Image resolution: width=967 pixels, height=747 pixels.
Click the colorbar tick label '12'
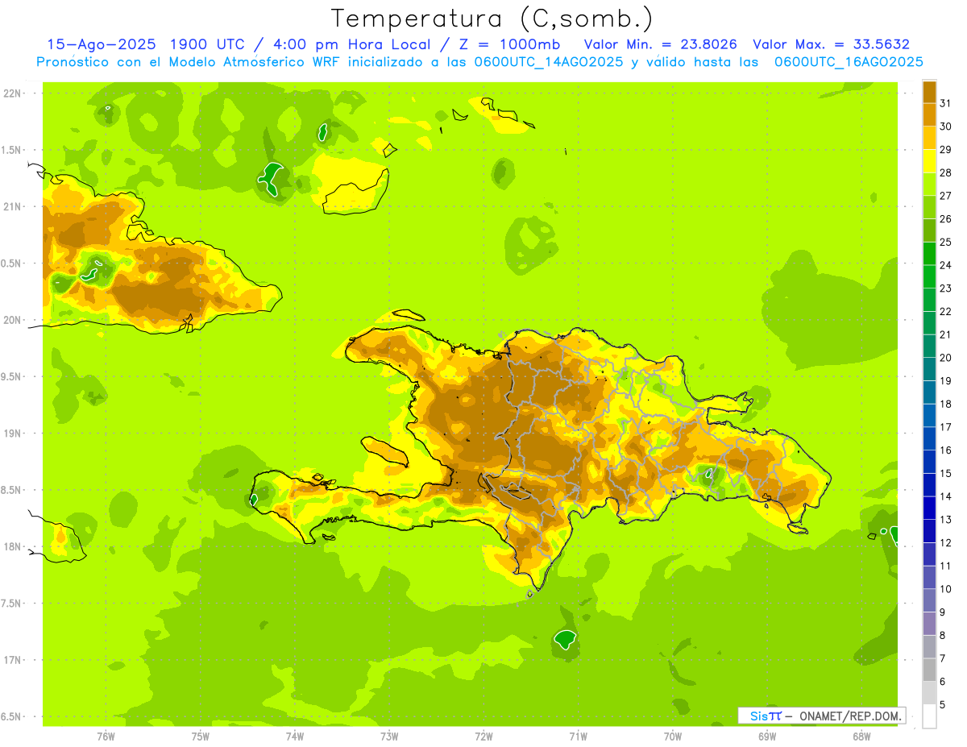coord(945,543)
